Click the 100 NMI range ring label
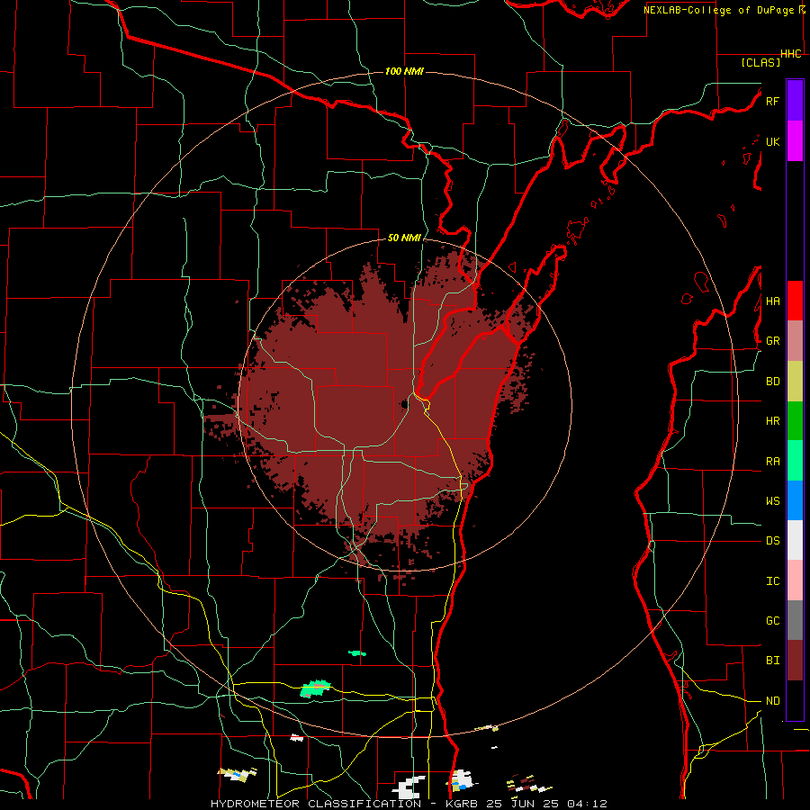 (x=404, y=71)
